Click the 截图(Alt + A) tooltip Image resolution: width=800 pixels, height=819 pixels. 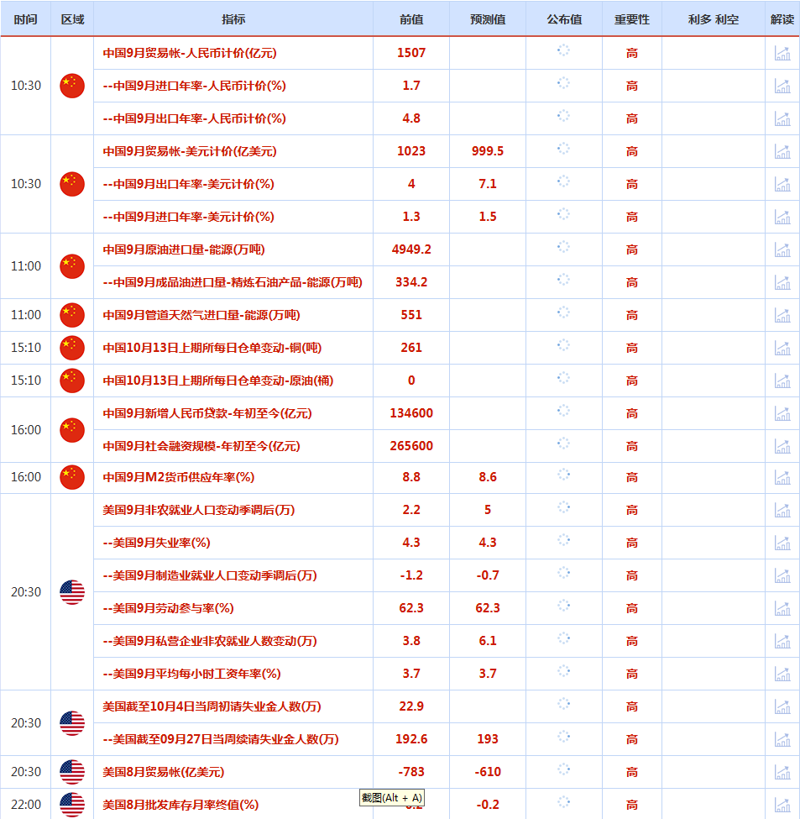click(x=392, y=798)
